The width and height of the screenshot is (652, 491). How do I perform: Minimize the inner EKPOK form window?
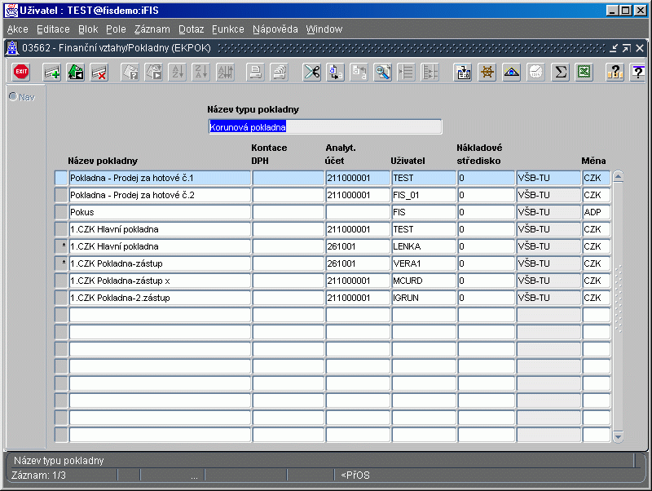coord(614,48)
